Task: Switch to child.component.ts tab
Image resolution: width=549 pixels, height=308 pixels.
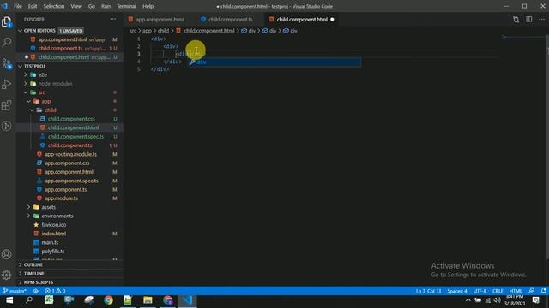Action: pos(231,20)
